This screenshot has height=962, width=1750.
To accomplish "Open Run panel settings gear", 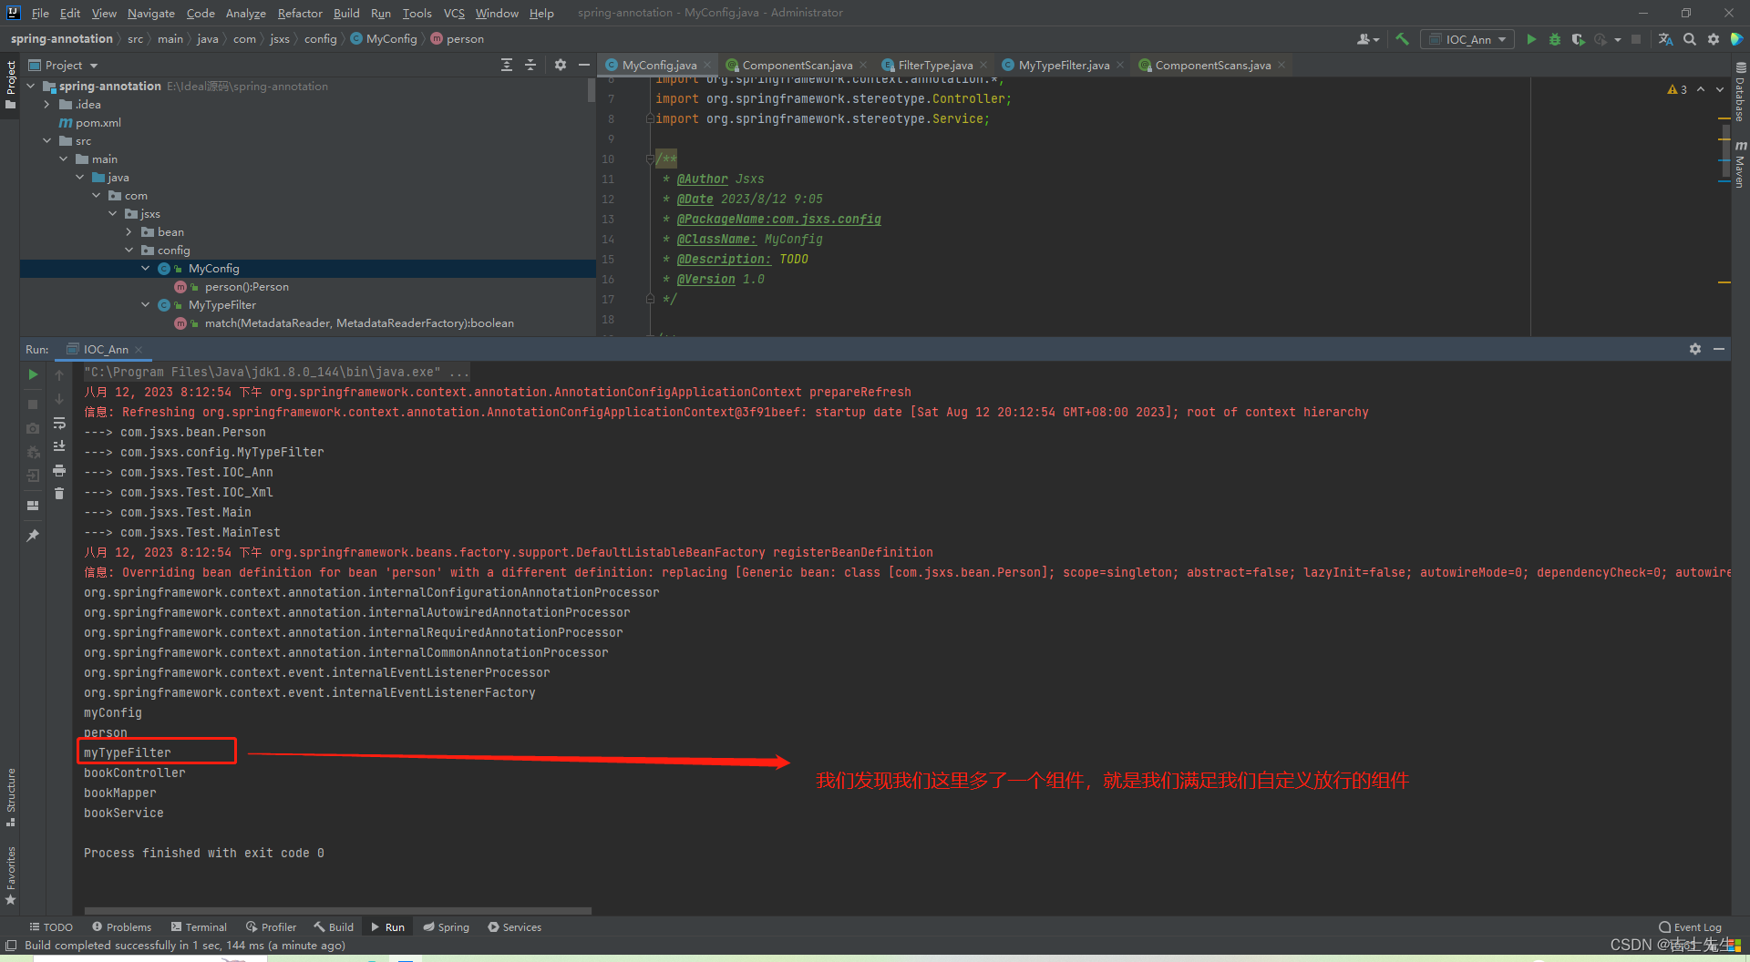I will 1695,349.
